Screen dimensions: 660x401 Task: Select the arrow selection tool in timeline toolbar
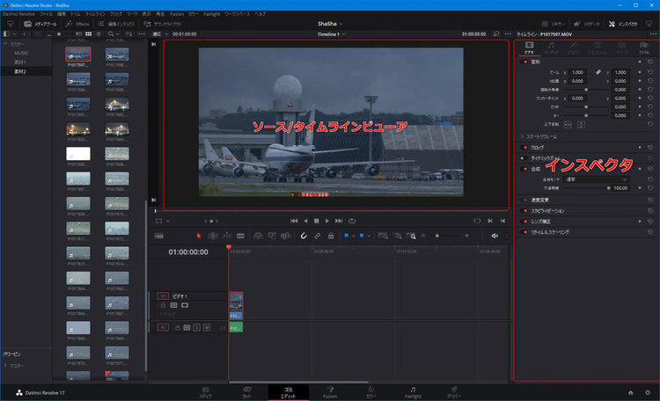(x=199, y=236)
